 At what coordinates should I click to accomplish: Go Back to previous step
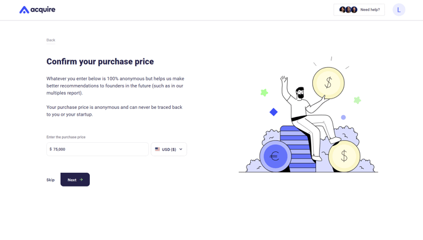pyautogui.click(x=50, y=40)
